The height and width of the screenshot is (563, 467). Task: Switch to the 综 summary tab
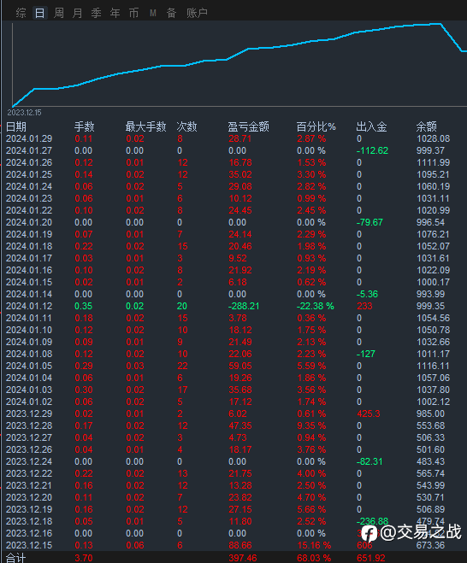click(21, 14)
